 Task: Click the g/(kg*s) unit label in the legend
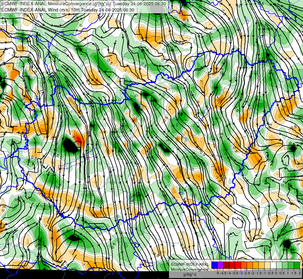[x=190, y=274]
